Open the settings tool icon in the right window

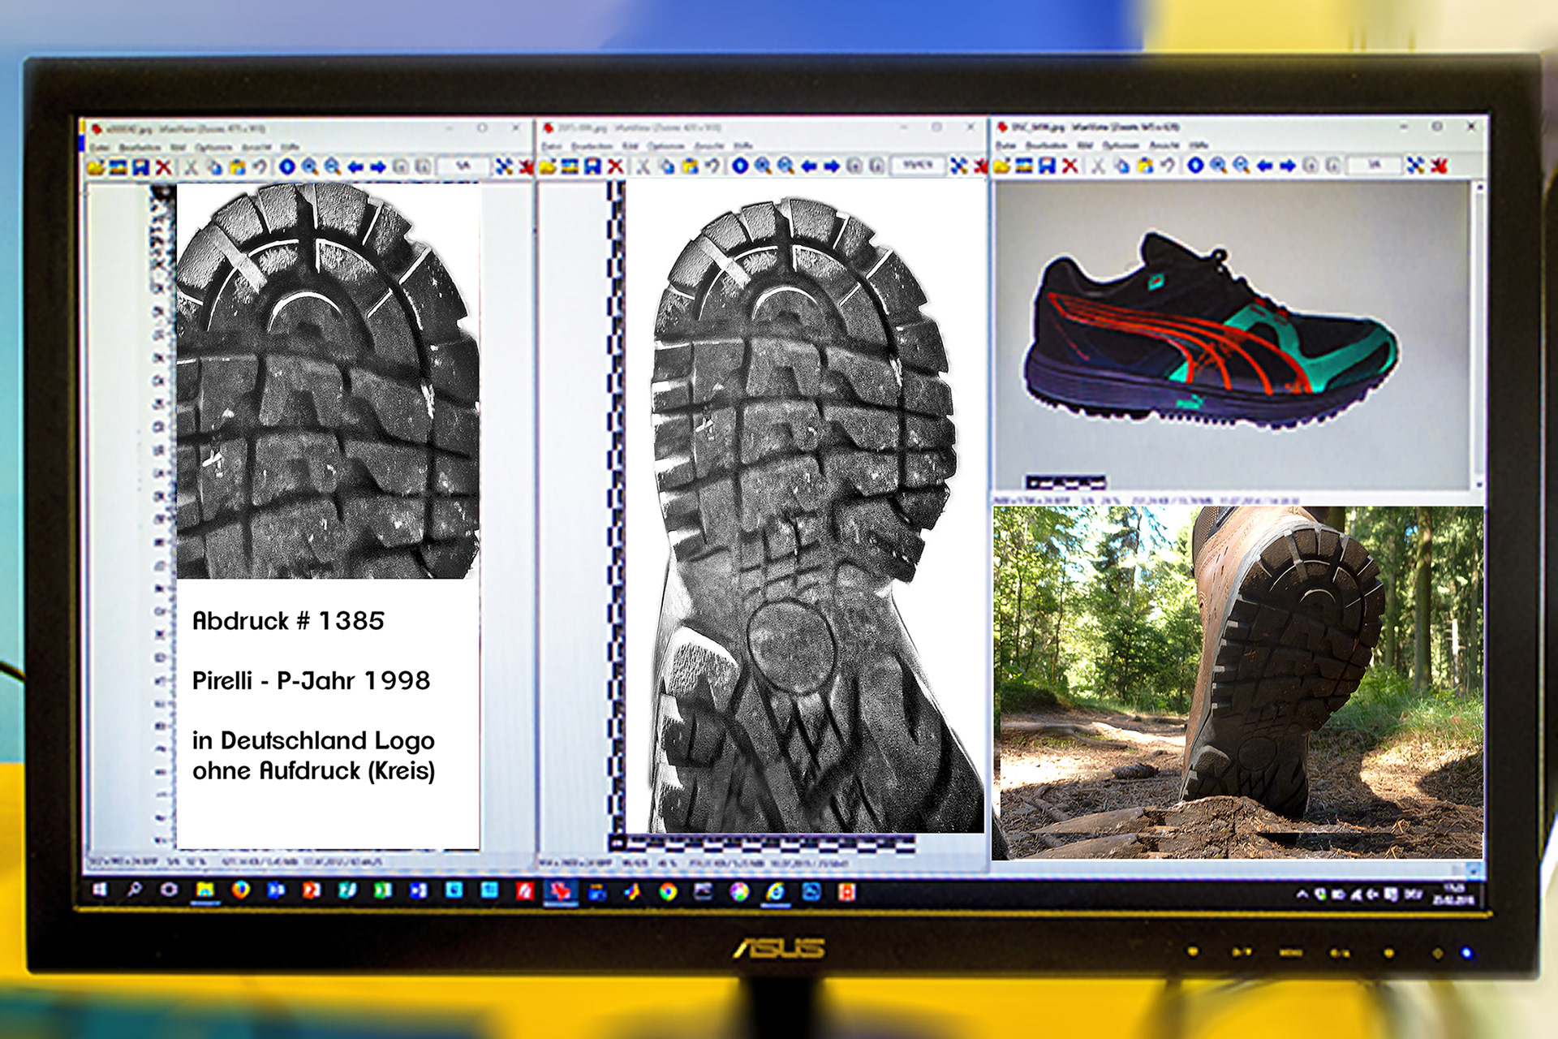pos(1416,165)
